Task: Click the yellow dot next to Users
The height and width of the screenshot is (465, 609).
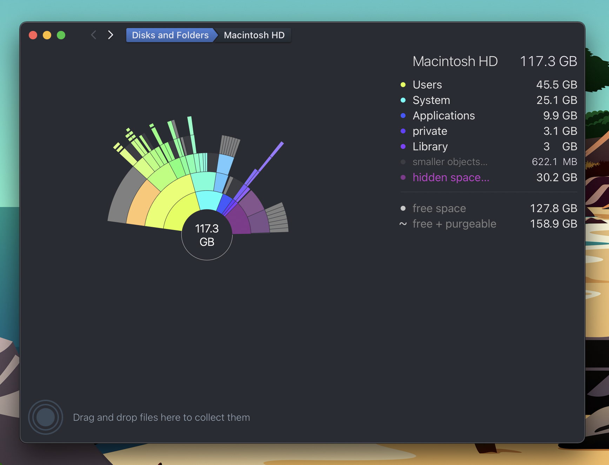Action: pyautogui.click(x=403, y=85)
